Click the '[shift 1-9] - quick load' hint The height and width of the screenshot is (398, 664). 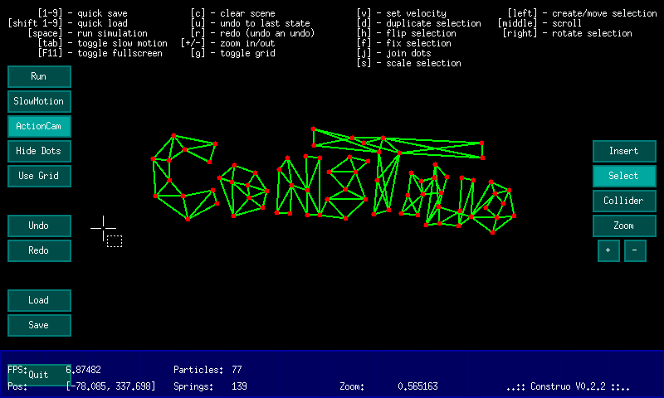click(68, 23)
